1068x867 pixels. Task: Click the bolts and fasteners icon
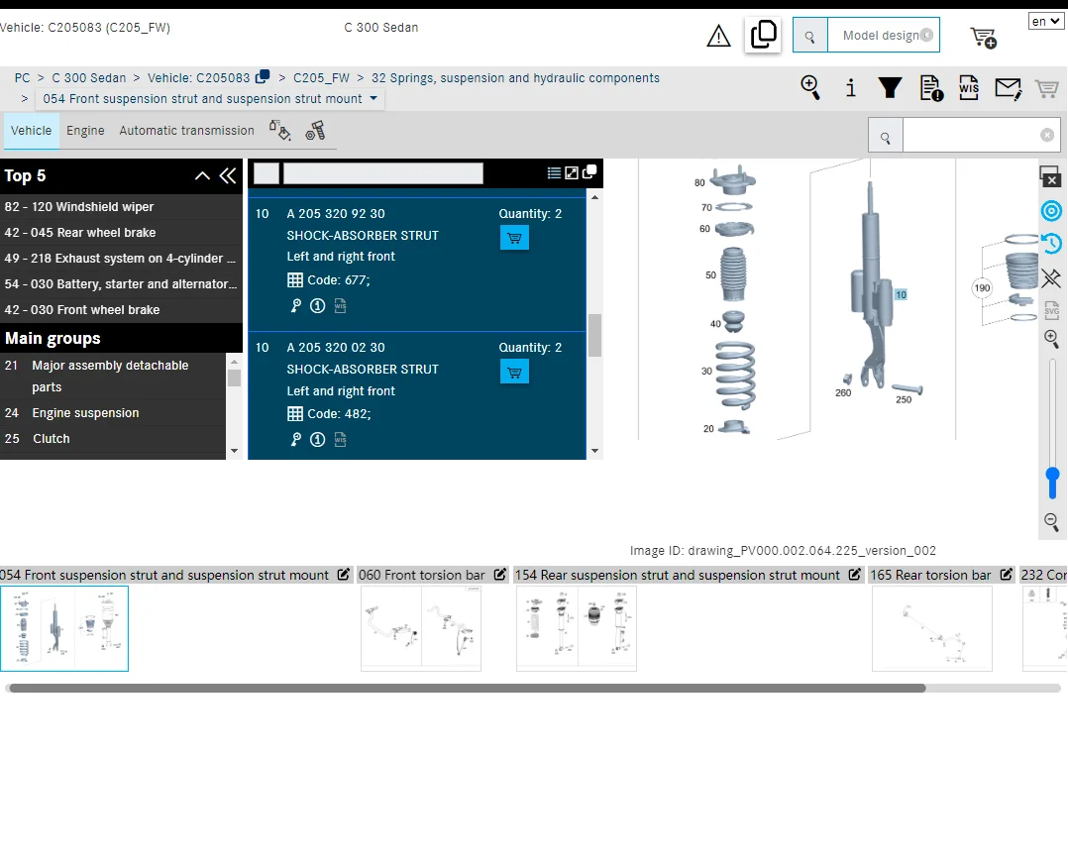coord(315,130)
